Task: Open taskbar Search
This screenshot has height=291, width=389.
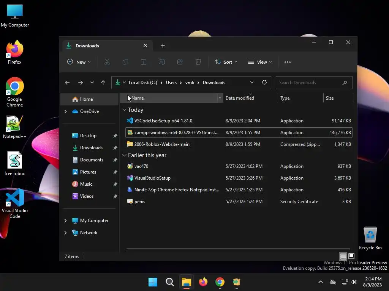Action: pyautogui.click(x=170, y=282)
